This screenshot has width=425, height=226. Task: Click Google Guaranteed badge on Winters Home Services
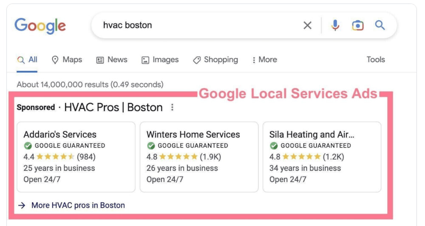click(187, 146)
